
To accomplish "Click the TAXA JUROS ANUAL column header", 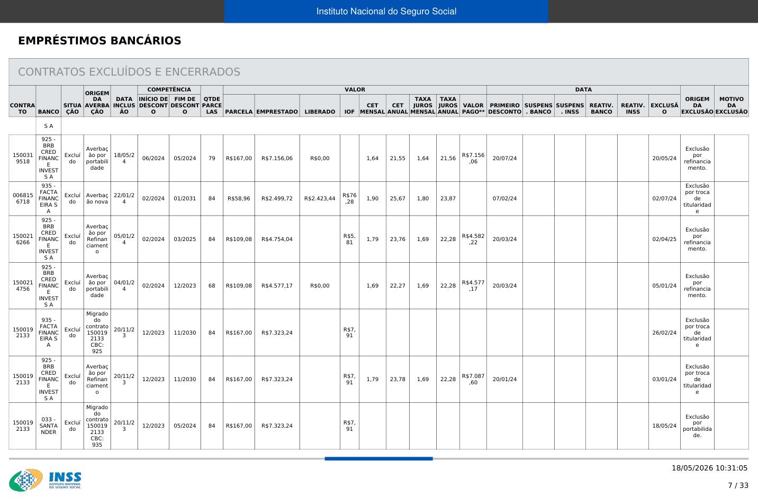I will point(448,105).
